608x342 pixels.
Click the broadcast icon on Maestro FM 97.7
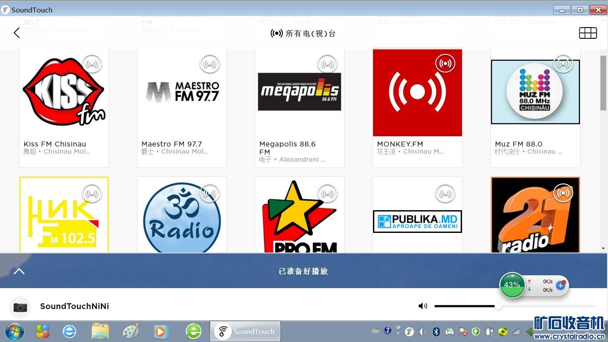click(x=210, y=64)
